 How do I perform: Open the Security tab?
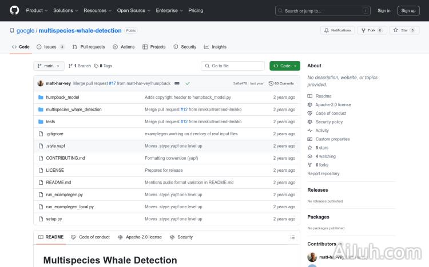185,47
